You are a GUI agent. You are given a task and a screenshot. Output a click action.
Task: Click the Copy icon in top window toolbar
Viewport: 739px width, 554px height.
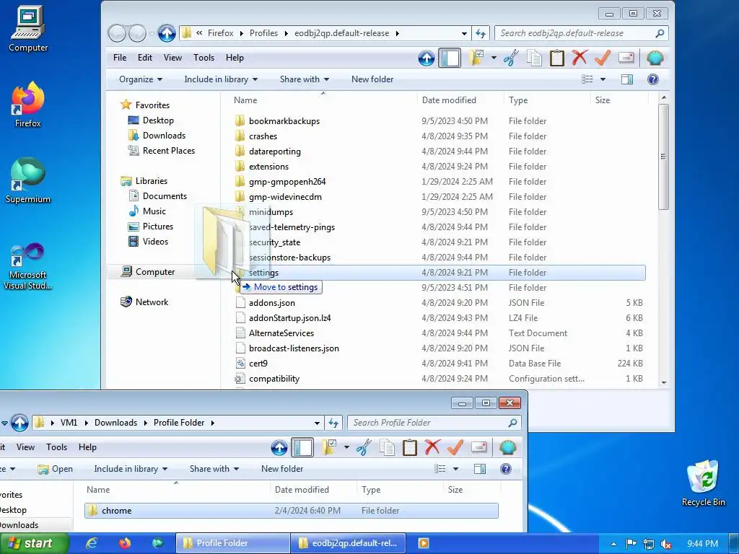pyautogui.click(x=534, y=58)
